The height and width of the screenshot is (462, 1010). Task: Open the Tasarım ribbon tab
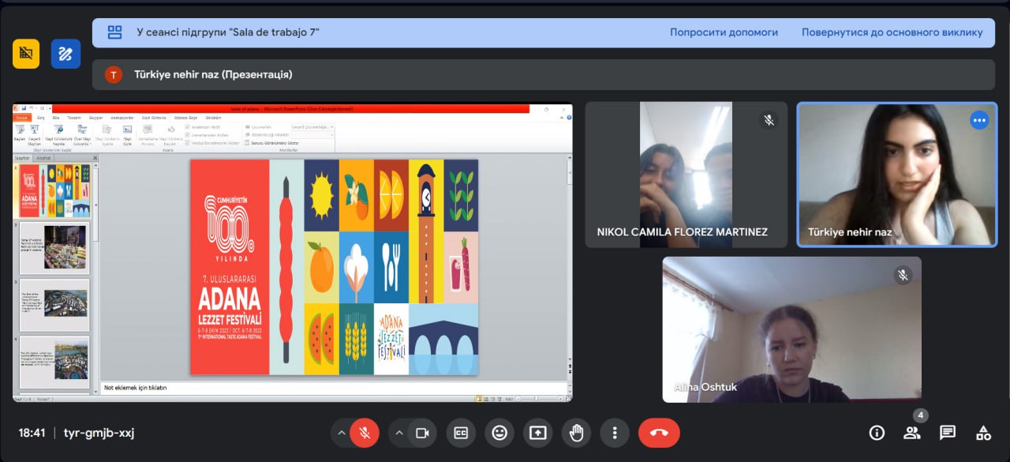74,118
